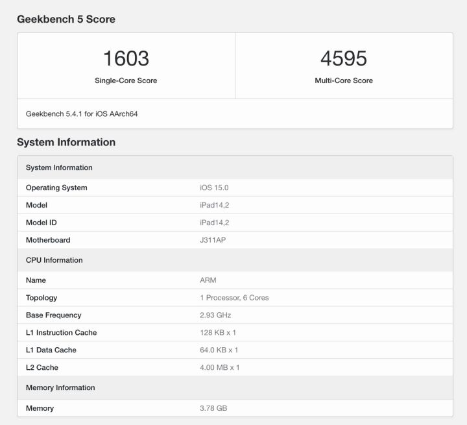Click the L1 Data Cache label

click(51, 350)
